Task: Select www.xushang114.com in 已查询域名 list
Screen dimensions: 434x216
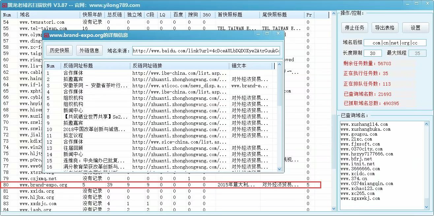Action: click(x=364, y=124)
